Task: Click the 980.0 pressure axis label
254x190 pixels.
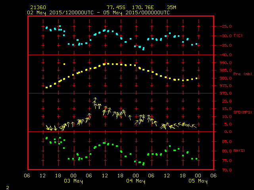Action: [225, 78]
